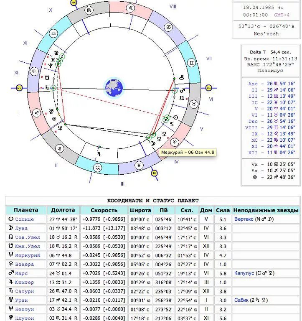302x321 pixels.
Task: Click the Earth globe at the chart center
Action: click(x=114, y=88)
